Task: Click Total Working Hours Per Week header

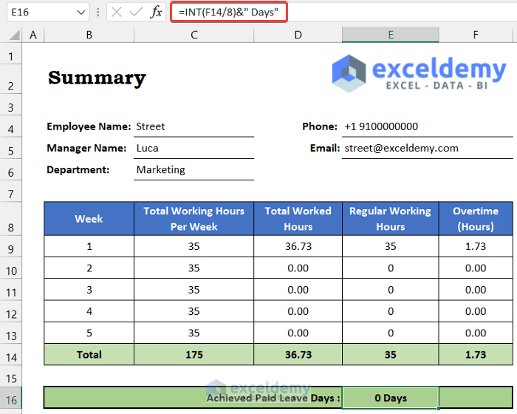Action: [194, 219]
